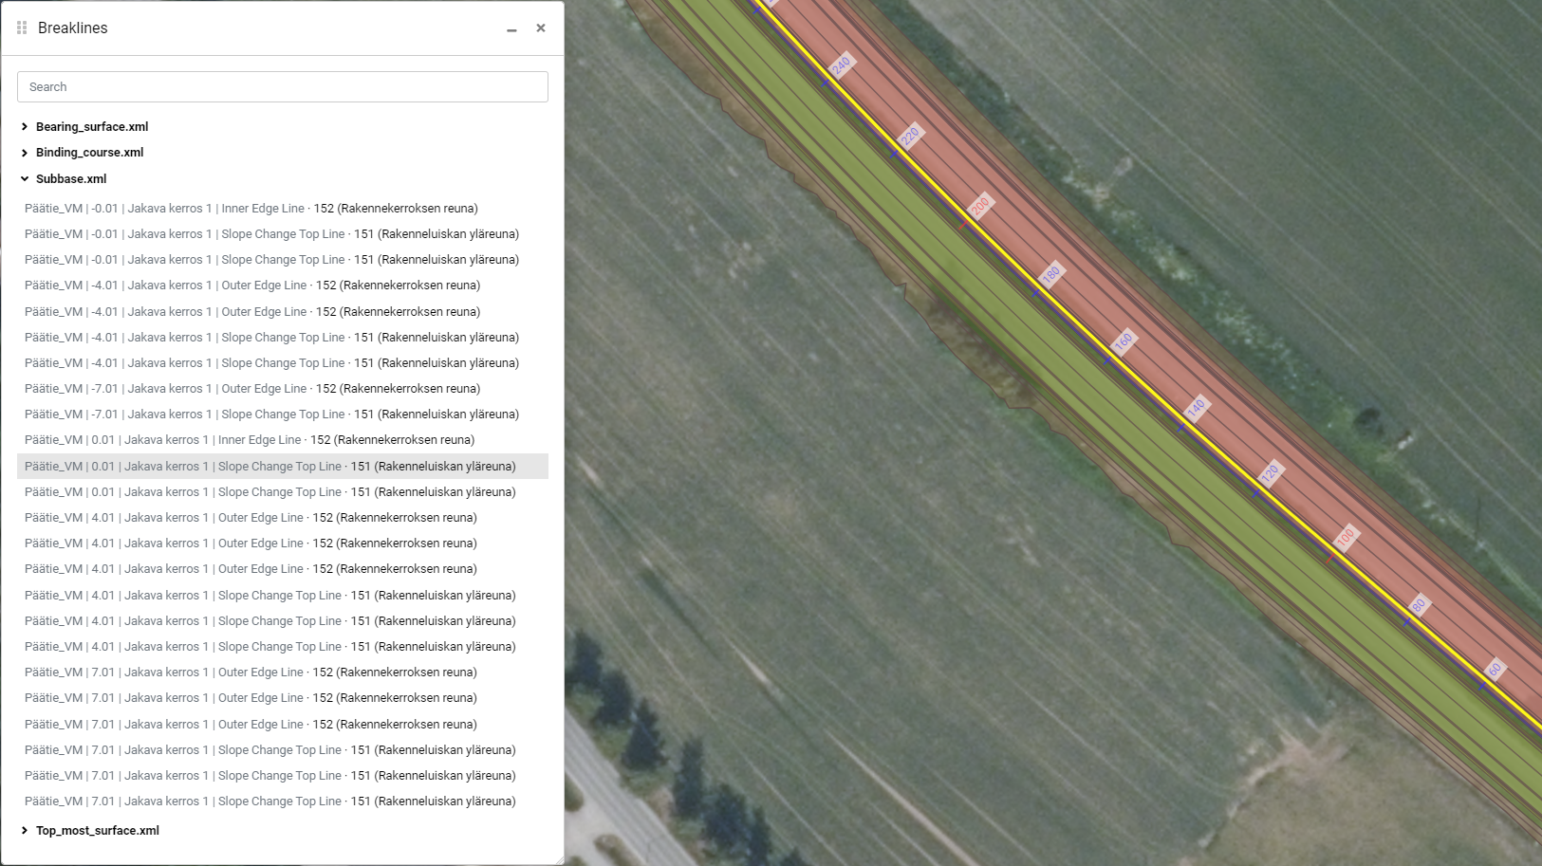The height and width of the screenshot is (866, 1542).
Task: Select the -7.01 Outer Edge Line breakline
Action: pyautogui.click(x=252, y=389)
